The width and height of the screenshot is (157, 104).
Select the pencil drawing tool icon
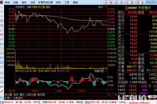point(2,91)
